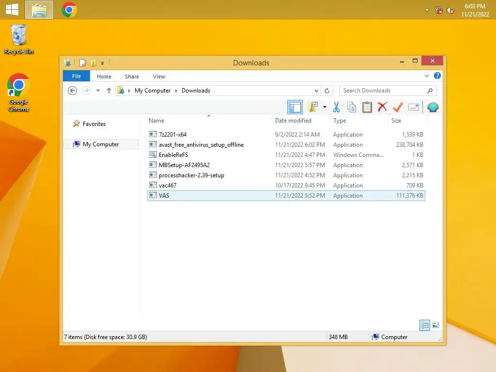Click Chrome icon in the taskbar
This screenshot has height=372, width=496.
click(69, 10)
